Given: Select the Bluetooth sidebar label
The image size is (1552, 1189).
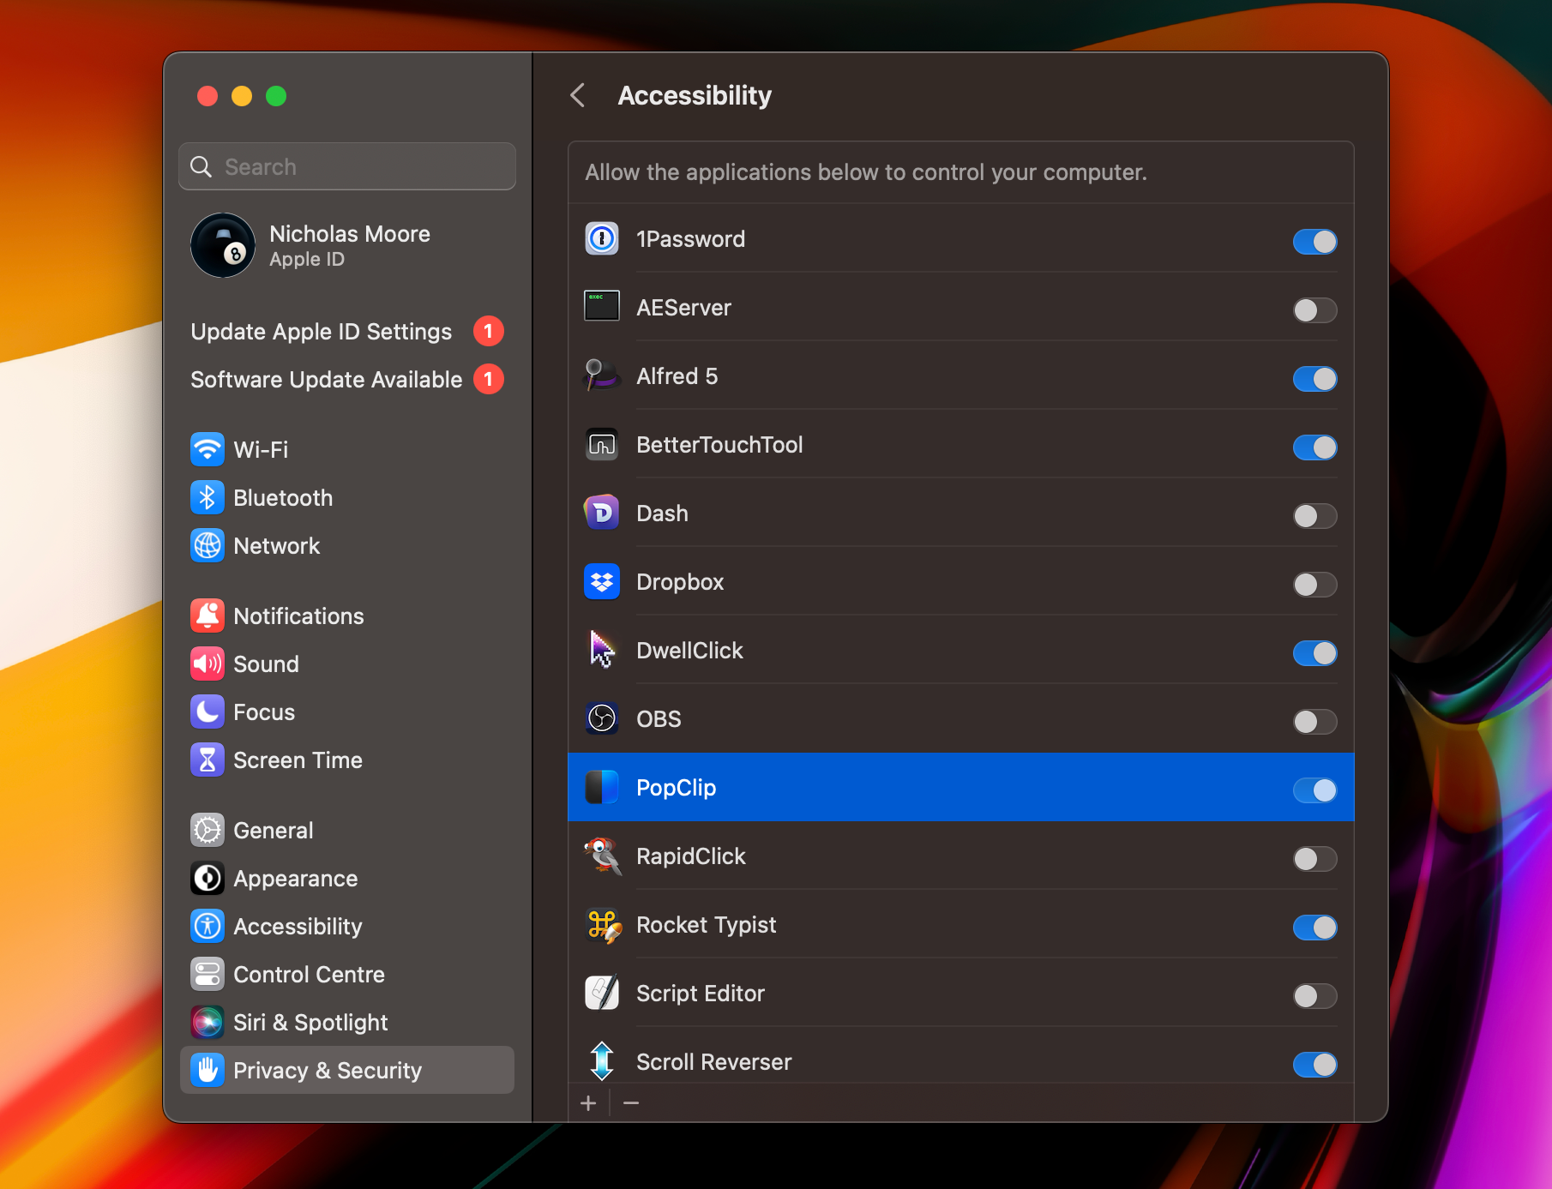Looking at the screenshot, I should tap(283, 497).
